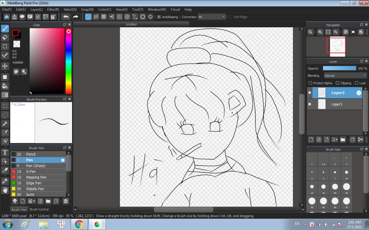
Task: Undock the Brush Preview panel
Action: [x=65, y=99]
